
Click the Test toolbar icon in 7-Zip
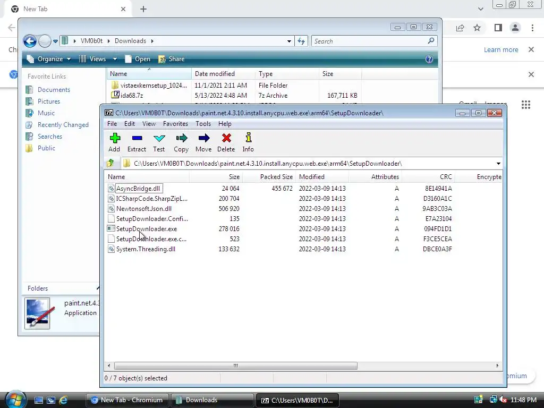point(159,142)
